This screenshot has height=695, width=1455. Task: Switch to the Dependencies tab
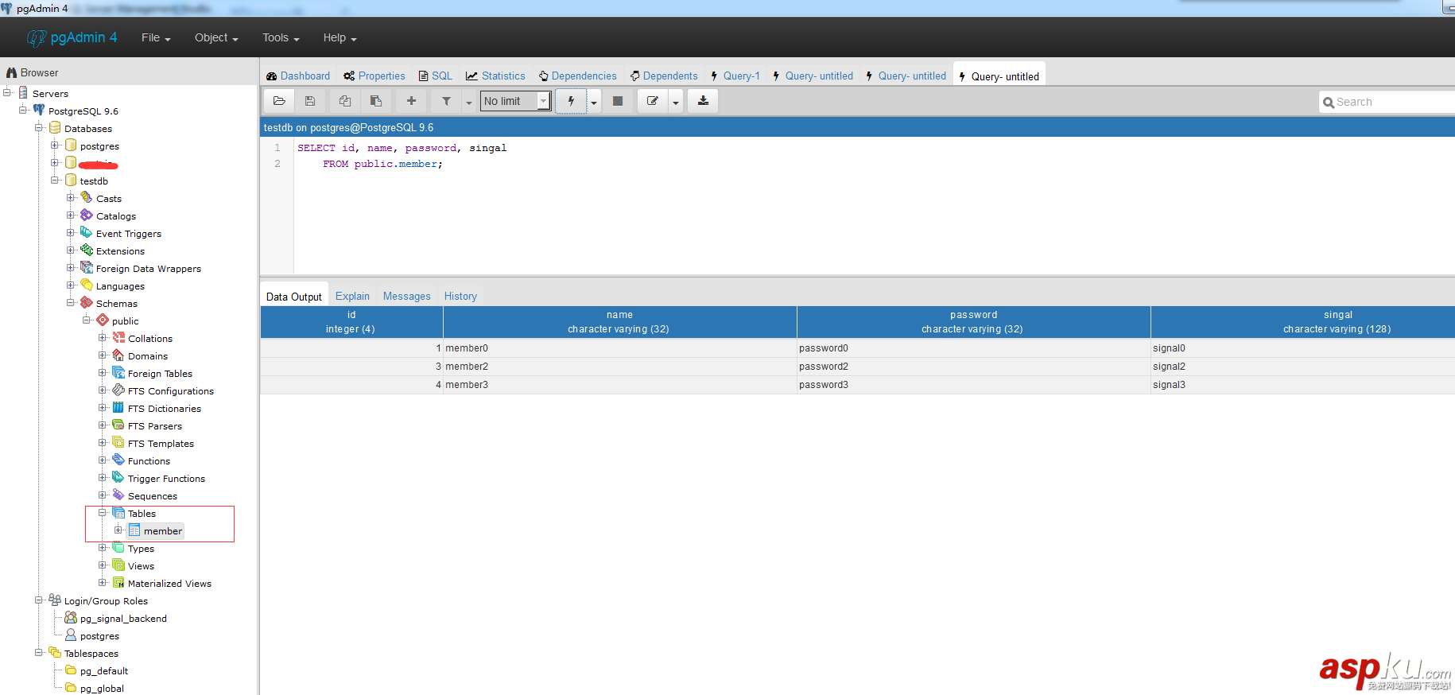coord(577,76)
